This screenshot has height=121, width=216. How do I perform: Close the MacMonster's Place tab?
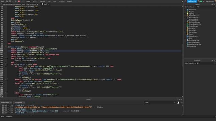pos(38,4)
